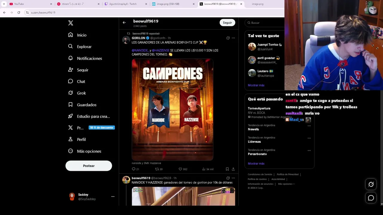Open Inicio home icon
383x215 pixels.
(70, 35)
